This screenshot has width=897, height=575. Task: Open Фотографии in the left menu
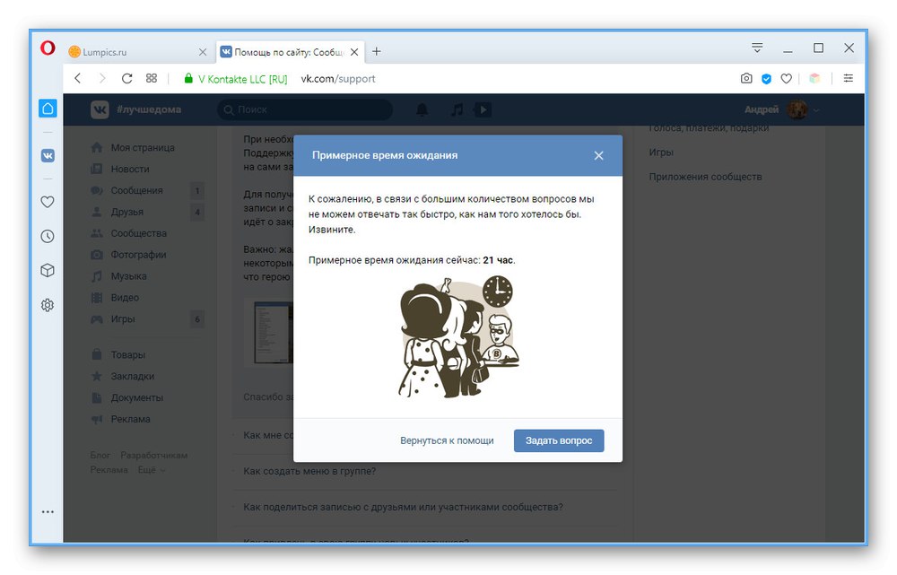click(x=128, y=255)
